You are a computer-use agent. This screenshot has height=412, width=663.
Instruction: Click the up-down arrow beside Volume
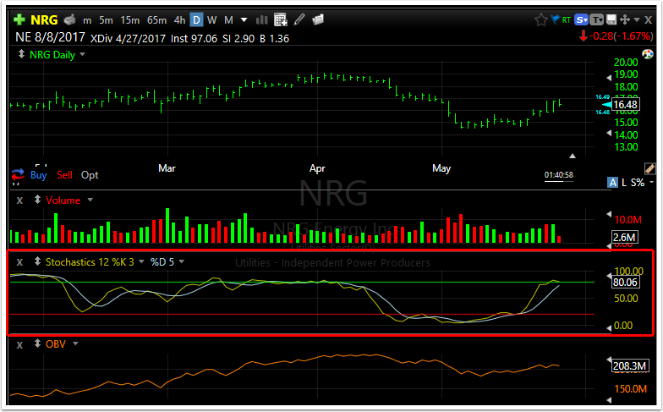[x=37, y=200]
